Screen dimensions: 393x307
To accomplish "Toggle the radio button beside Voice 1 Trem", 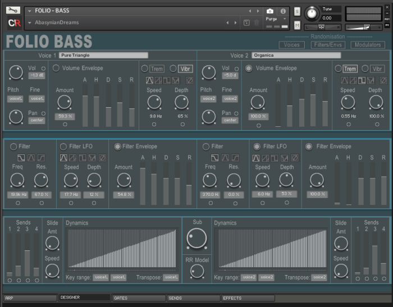I will pyautogui.click(x=145, y=68).
